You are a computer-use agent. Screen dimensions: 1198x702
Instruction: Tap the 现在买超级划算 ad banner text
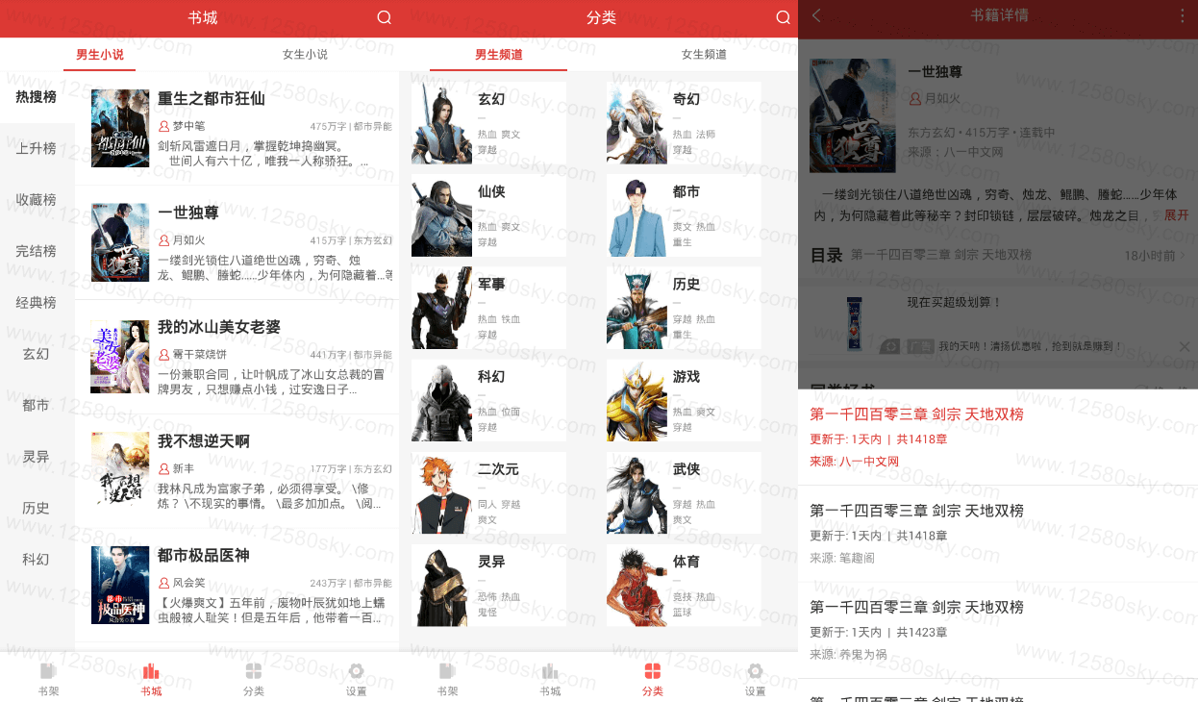click(954, 302)
